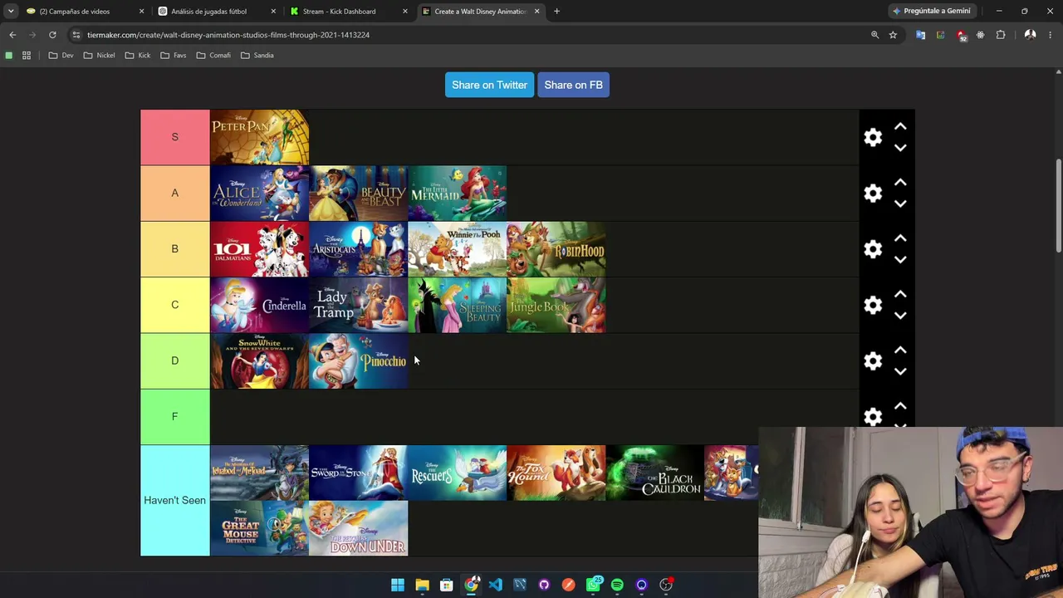1063x598 pixels.
Task: Select The Great Mouse Detective poster
Action: click(x=259, y=528)
